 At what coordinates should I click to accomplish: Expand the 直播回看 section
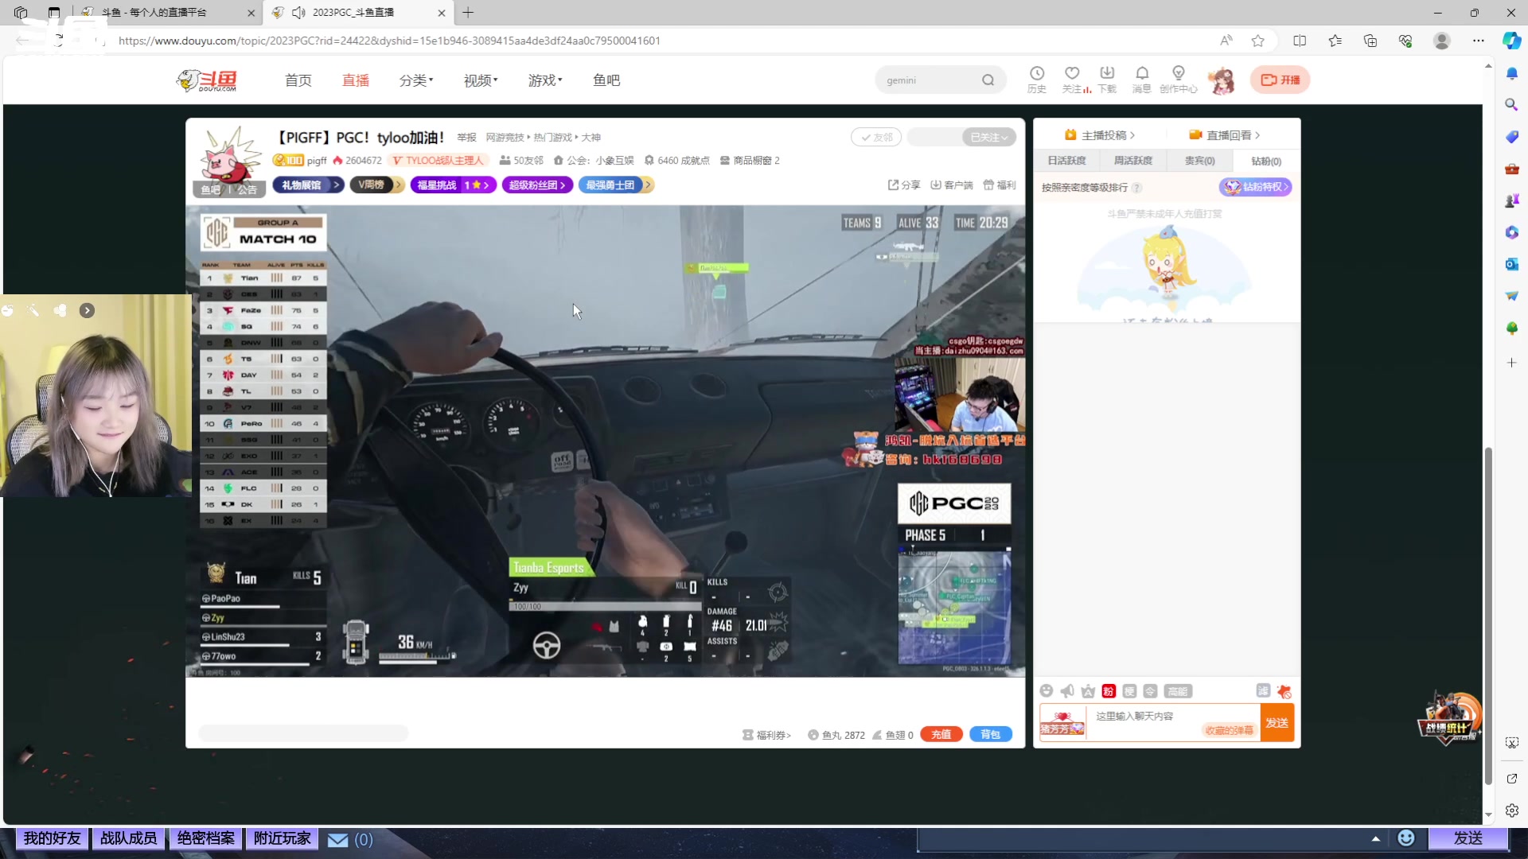point(1225,135)
